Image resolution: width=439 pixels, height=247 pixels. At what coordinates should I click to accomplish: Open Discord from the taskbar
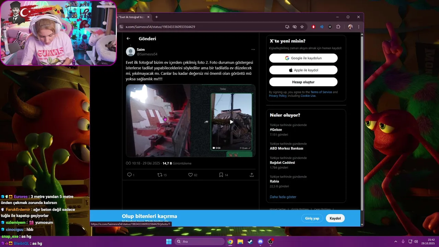[260, 242]
